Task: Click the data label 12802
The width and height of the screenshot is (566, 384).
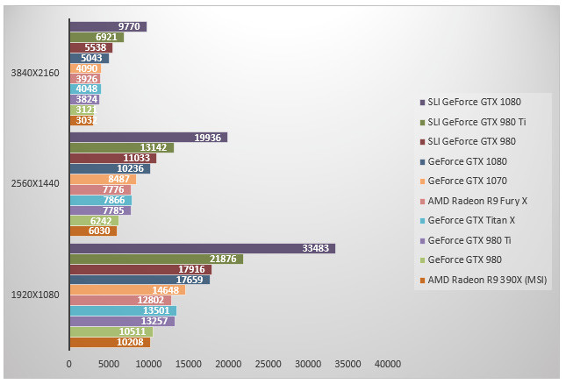Action: [151, 300]
